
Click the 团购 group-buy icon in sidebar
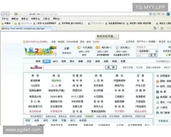158,81
